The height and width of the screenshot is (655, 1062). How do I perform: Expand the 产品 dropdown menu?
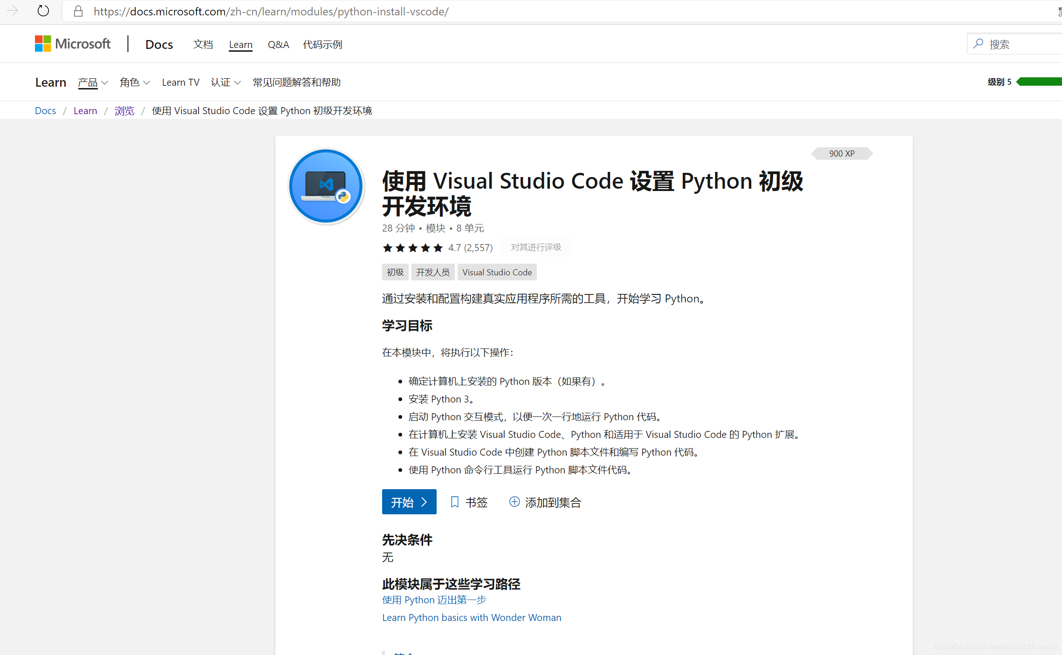click(93, 82)
